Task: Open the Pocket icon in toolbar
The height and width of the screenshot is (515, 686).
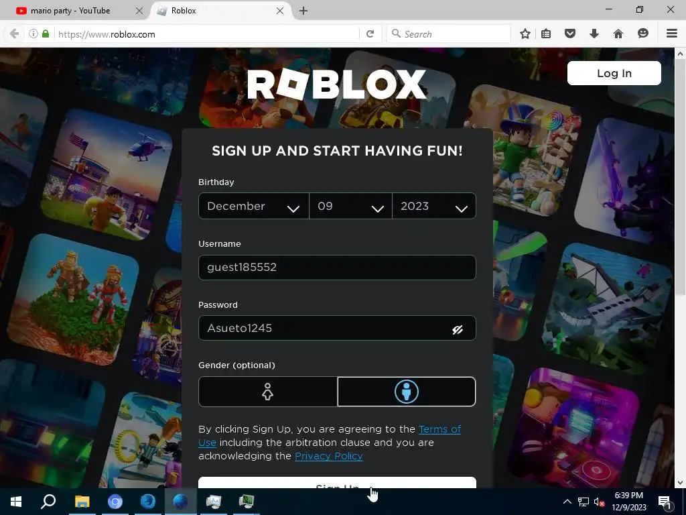Action: tap(569, 34)
